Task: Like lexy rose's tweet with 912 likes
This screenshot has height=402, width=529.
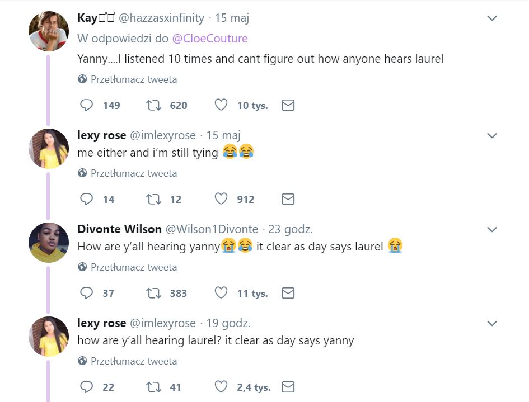Action: coord(221,199)
